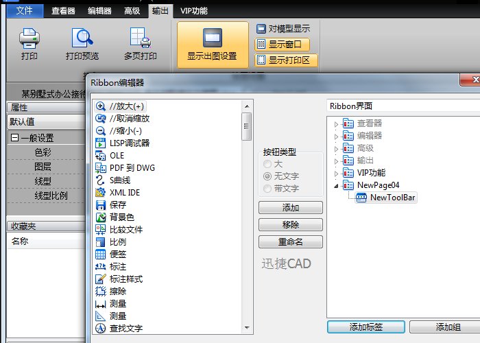Click the 添加标签 button
Screen dimensions: 480x343
(366, 327)
